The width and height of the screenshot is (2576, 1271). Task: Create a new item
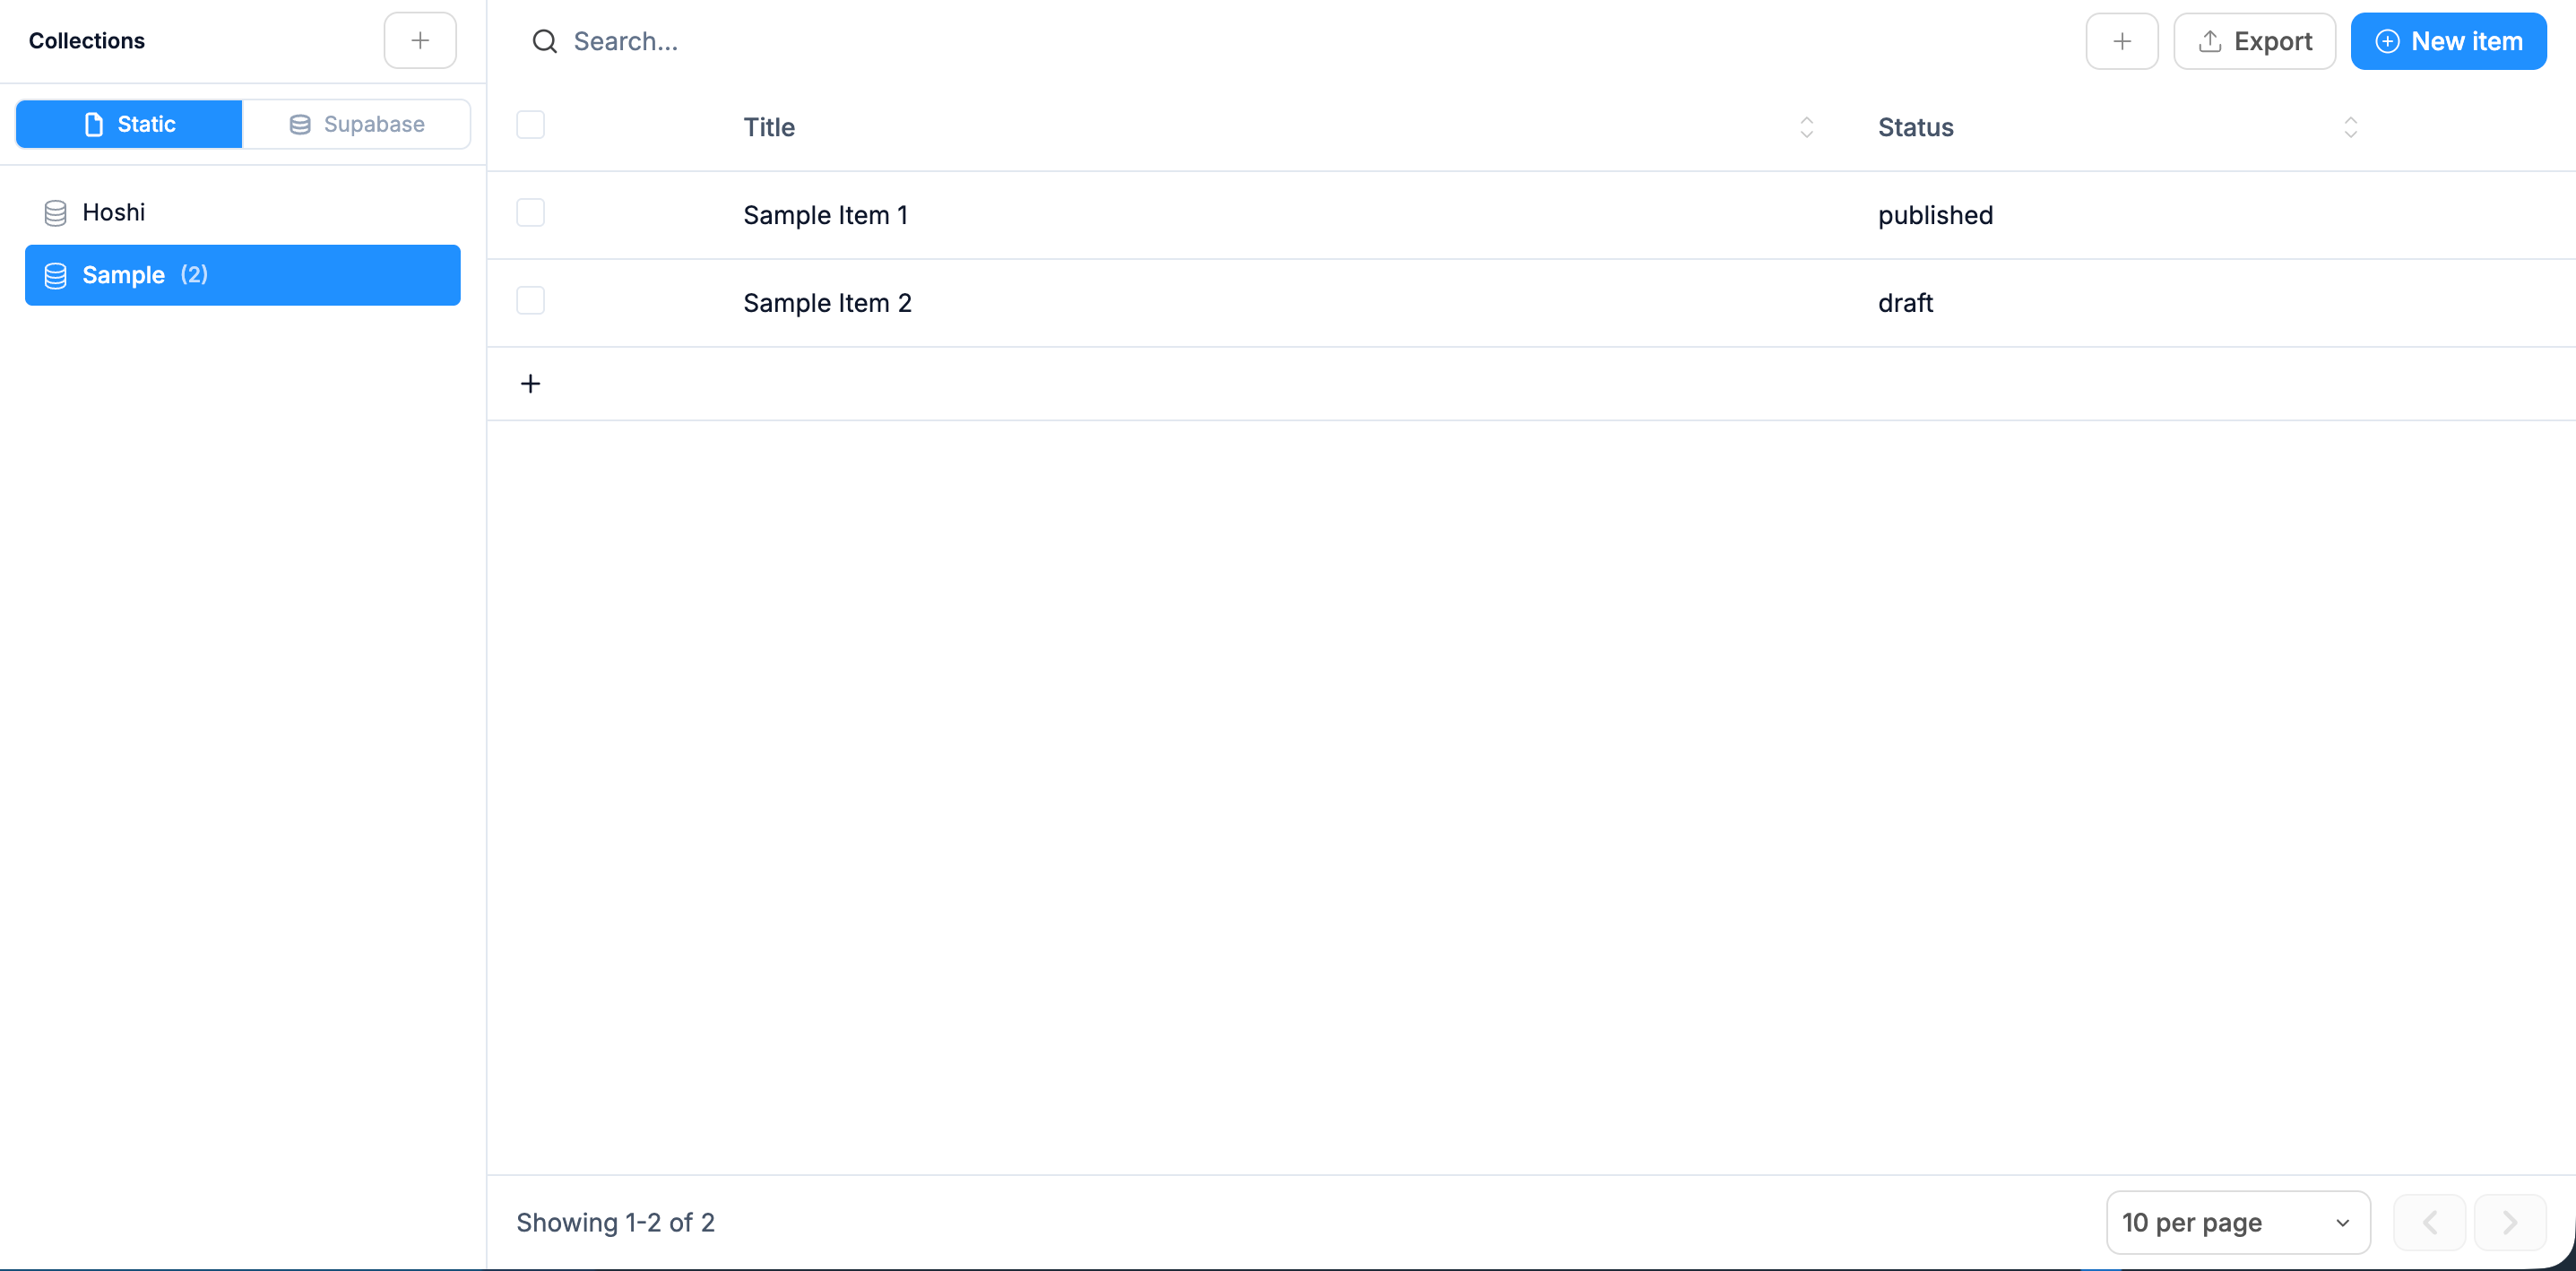click(x=2448, y=41)
